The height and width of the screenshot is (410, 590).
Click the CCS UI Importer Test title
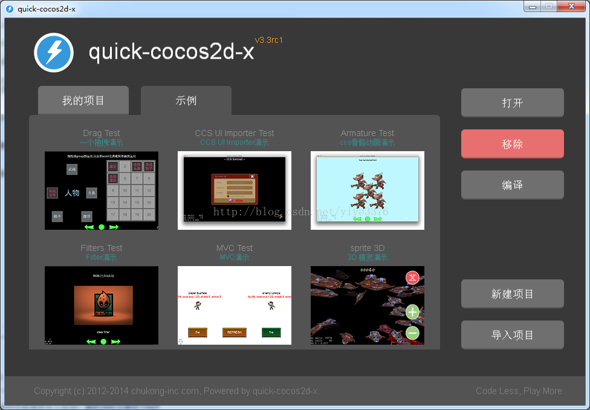point(235,133)
